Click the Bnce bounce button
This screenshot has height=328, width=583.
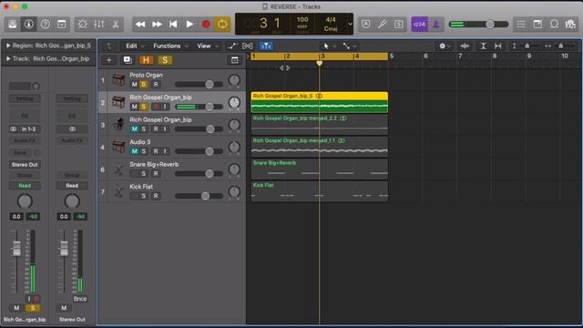79,299
